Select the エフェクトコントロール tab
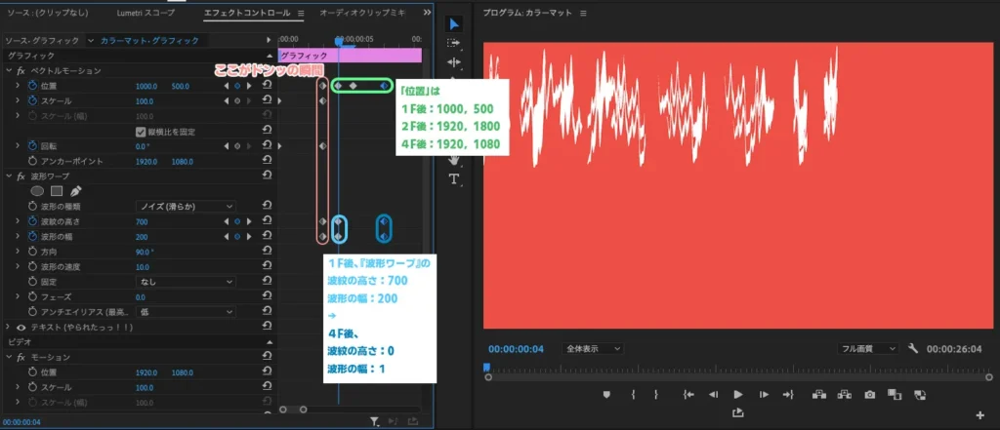The width and height of the screenshot is (1000, 430). 247,13
